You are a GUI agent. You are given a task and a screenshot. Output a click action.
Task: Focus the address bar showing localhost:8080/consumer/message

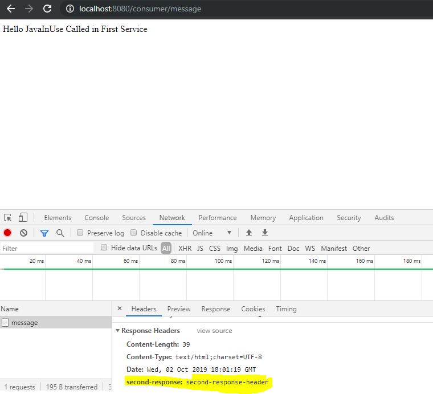point(140,9)
